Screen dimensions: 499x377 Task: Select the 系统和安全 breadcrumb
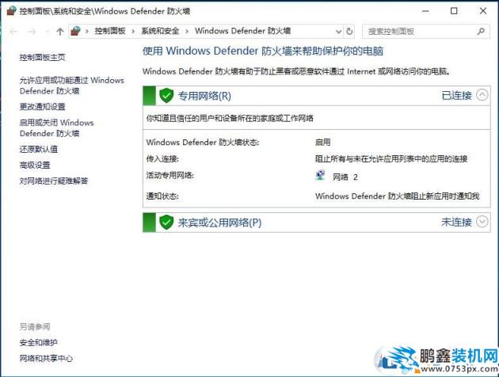[160, 31]
